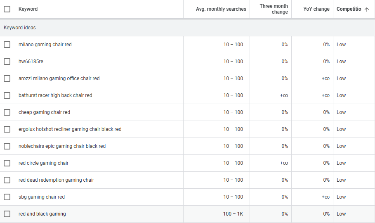Select checkbox for keyword 'hw66185re'
Screen dimensions: 375x223
7,62
